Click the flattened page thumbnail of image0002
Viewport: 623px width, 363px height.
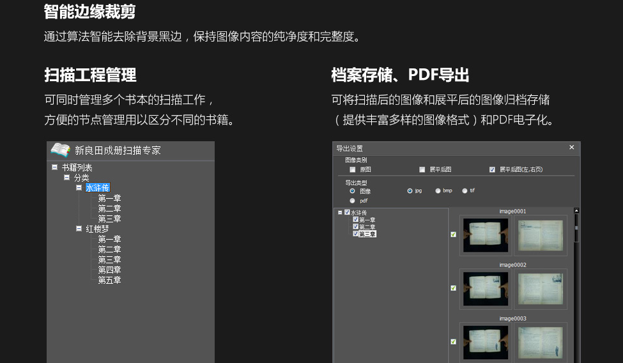coord(540,289)
